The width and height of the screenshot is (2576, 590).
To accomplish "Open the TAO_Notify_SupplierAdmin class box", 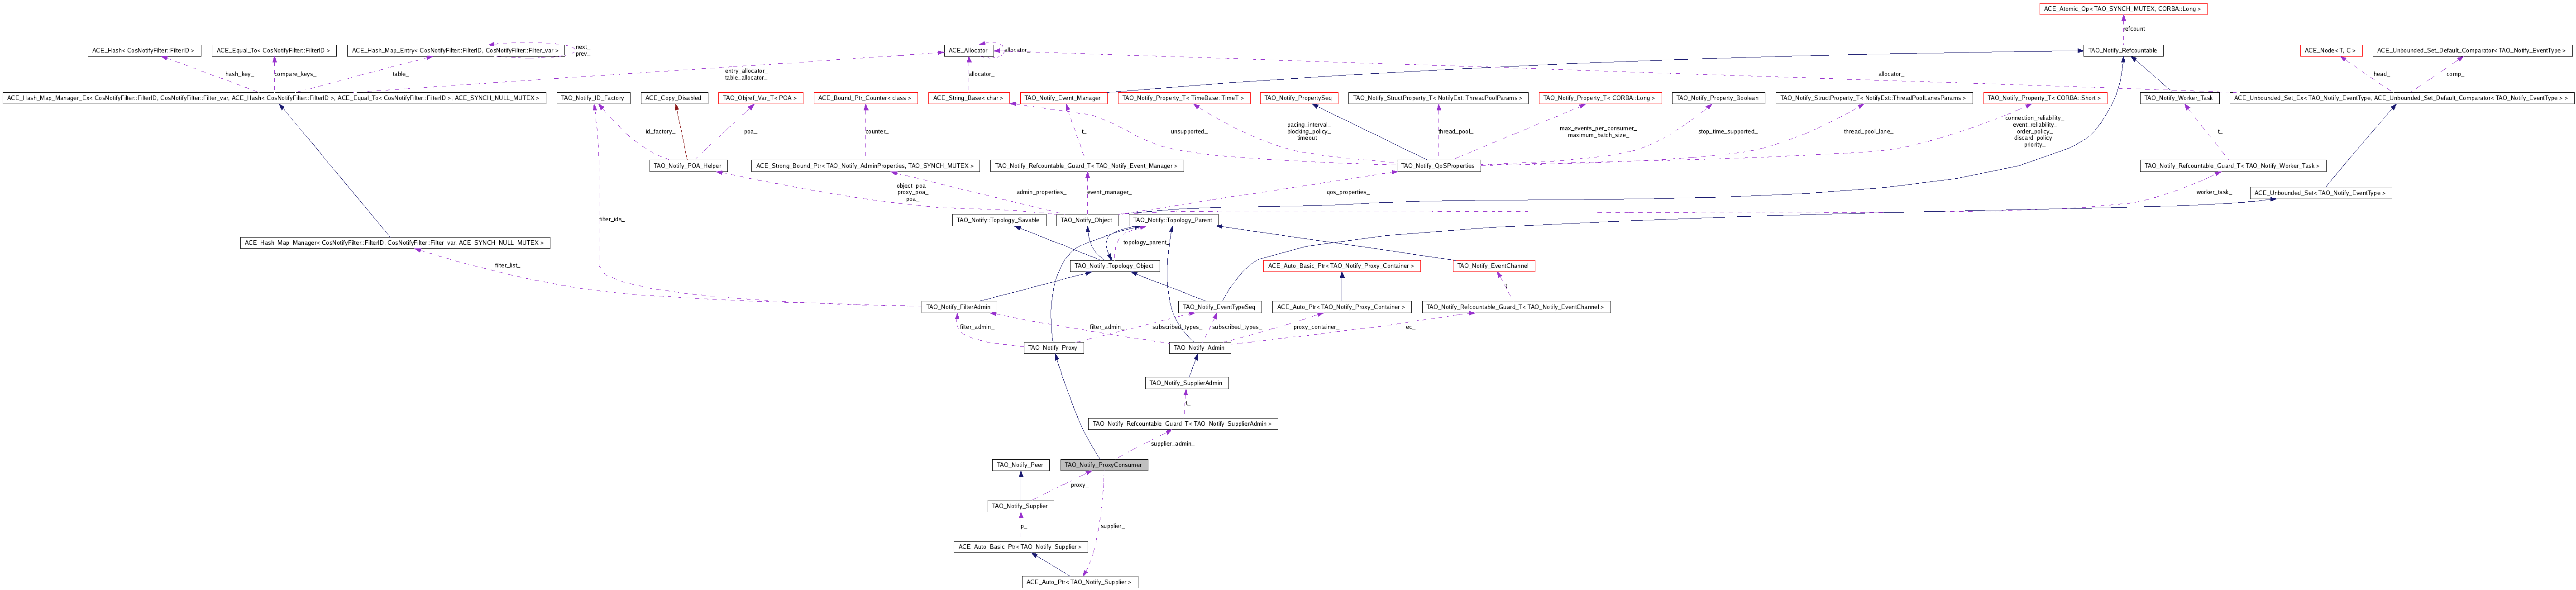I will [1186, 383].
